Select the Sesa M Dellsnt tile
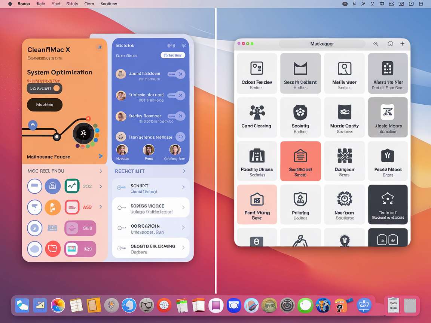Viewport: 431px width, 323px height. click(300, 73)
